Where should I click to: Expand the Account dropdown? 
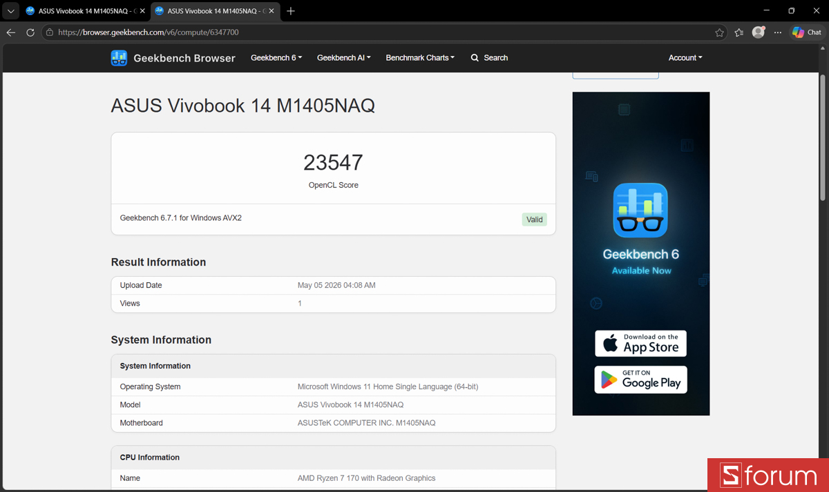(685, 58)
